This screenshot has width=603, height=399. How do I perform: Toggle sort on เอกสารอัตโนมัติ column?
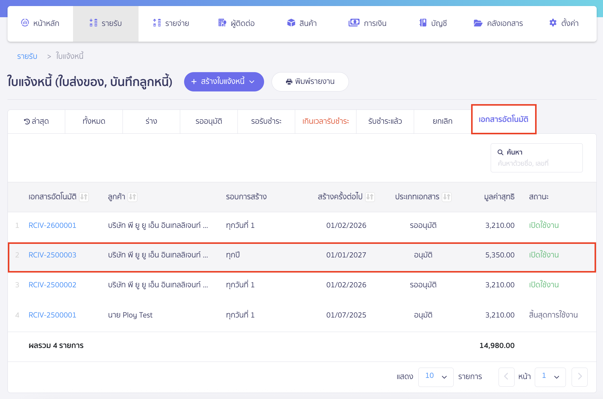pos(84,197)
